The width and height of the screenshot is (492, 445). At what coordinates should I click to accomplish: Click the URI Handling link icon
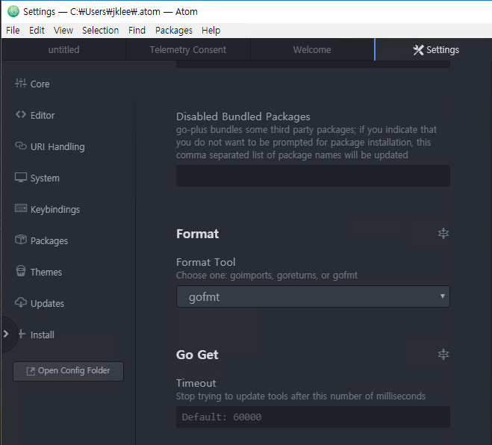click(x=21, y=146)
